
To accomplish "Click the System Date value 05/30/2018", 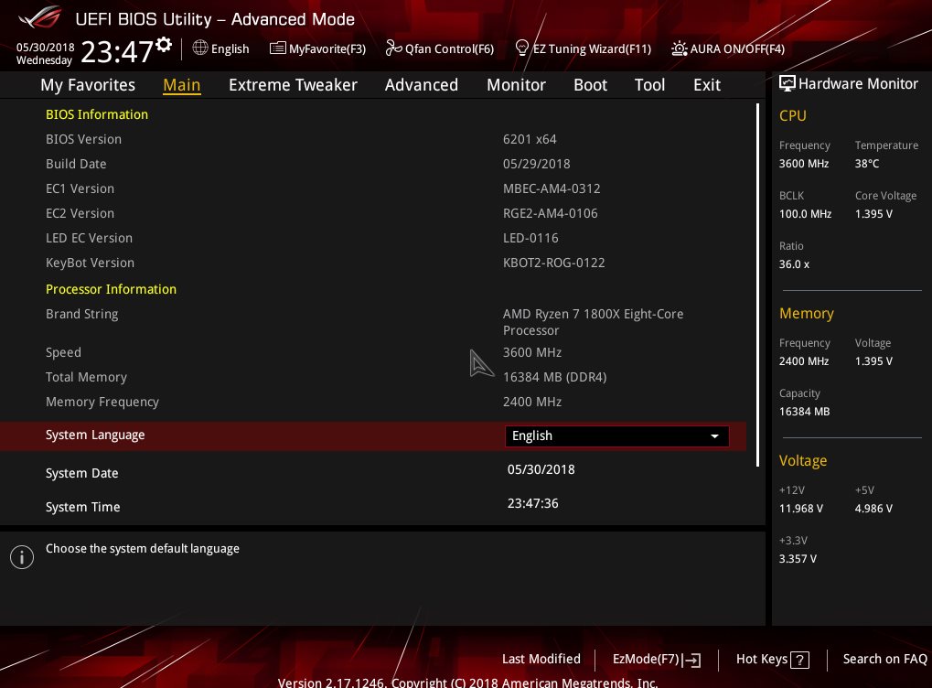I will coord(541,469).
